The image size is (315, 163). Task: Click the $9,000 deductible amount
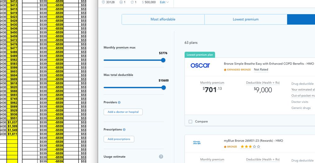(263, 90)
